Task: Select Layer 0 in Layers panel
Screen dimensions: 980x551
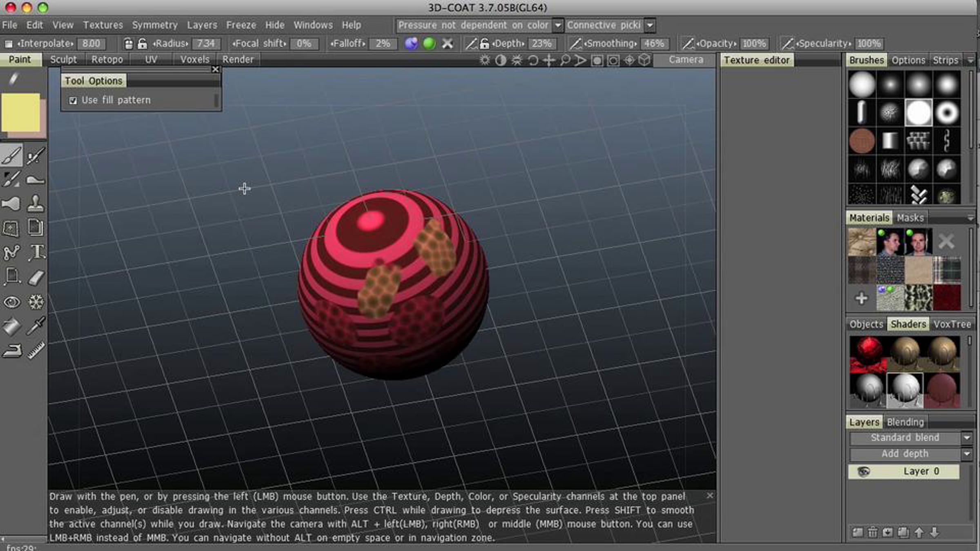Action: click(x=904, y=472)
